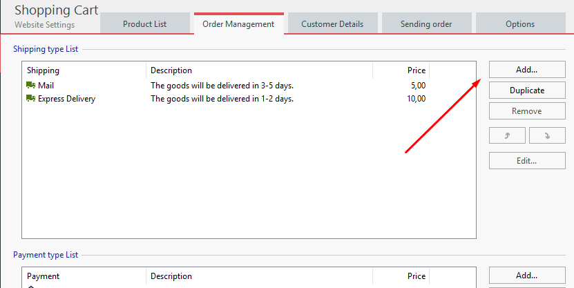Click the Payment column header

point(84,276)
